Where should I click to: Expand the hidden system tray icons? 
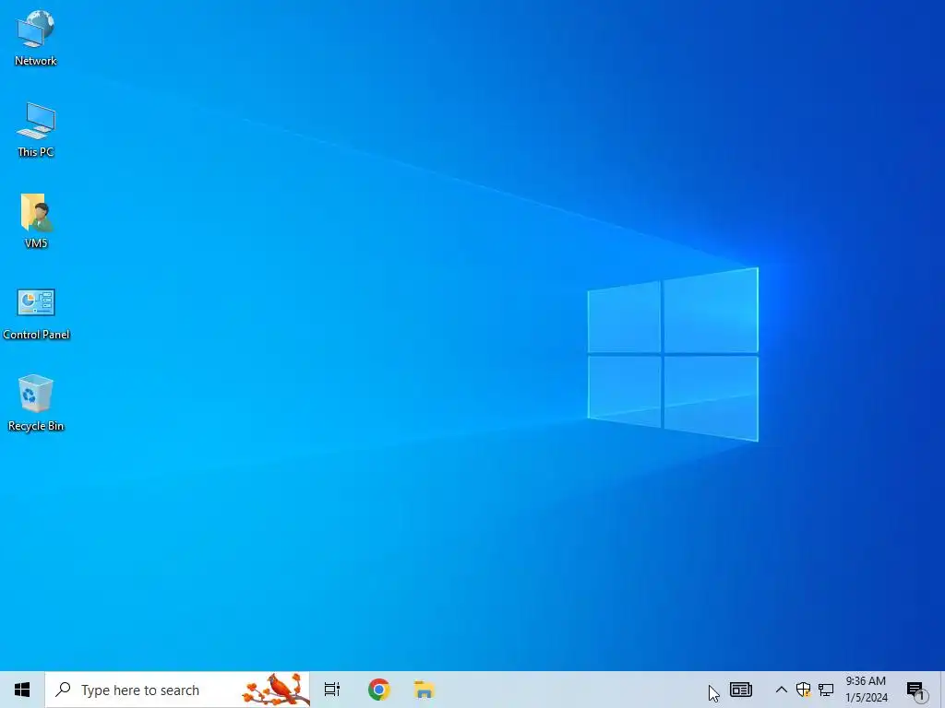click(781, 690)
